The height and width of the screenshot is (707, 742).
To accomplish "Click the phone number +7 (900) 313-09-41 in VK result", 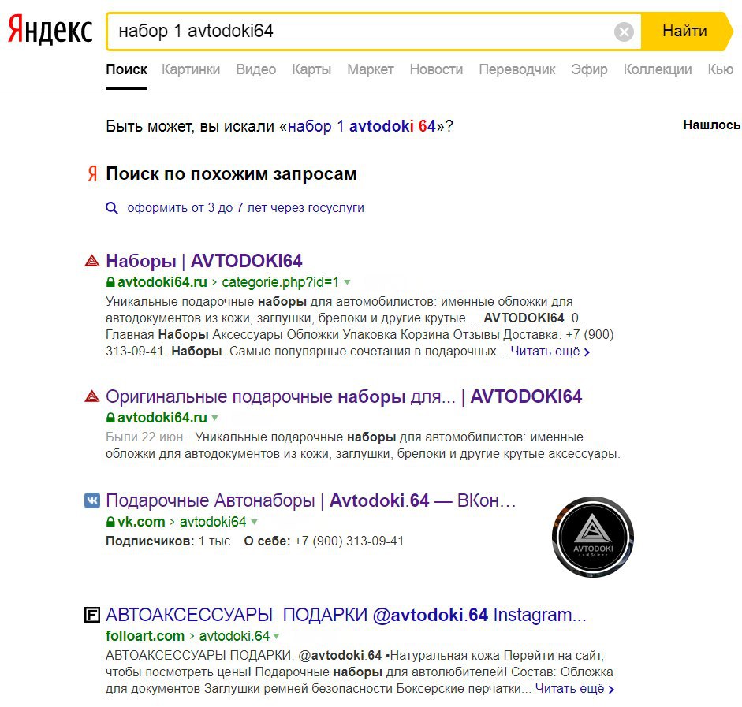I will [x=349, y=541].
